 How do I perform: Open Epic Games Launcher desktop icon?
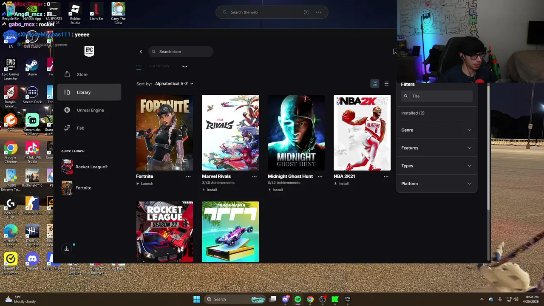(x=11, y=70)
